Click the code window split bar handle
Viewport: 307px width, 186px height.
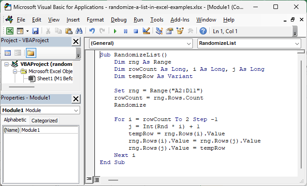[301, 52]
